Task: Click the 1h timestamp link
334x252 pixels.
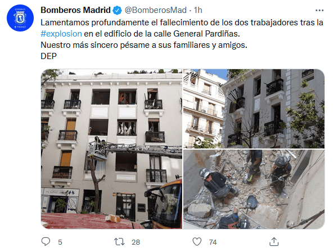Action: click(198, 10)
